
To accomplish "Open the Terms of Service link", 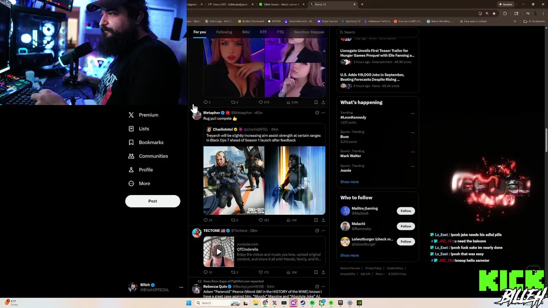I will tap(350, 268).
